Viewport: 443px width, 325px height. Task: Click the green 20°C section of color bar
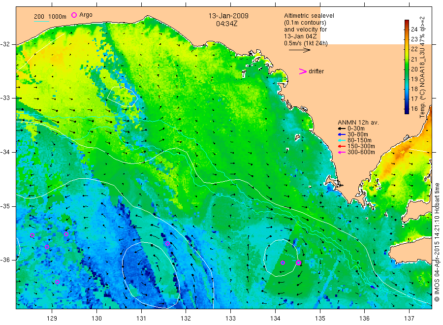407,69
